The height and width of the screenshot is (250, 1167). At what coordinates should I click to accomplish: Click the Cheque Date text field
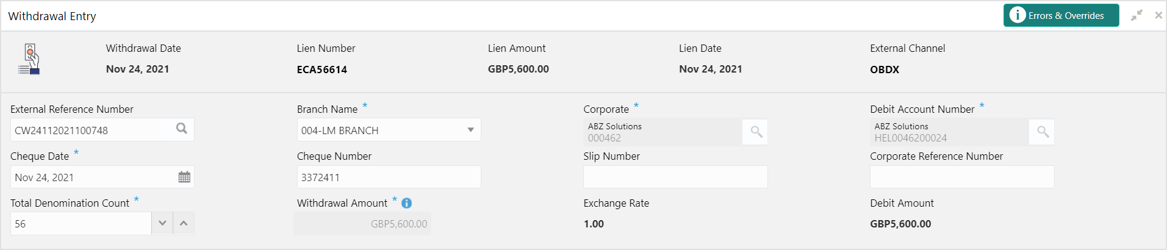pos(93,177)
